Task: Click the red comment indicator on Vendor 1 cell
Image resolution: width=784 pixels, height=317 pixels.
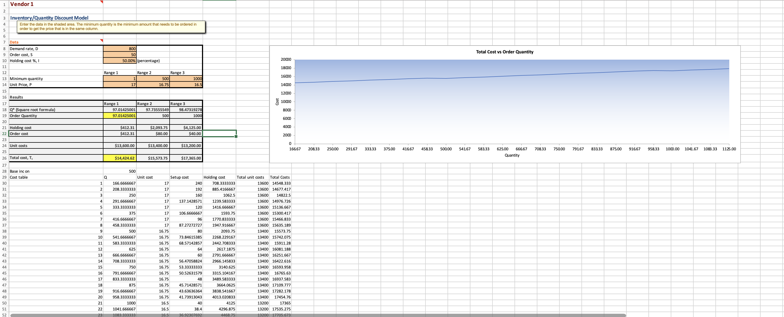Action: click(102, 2)
